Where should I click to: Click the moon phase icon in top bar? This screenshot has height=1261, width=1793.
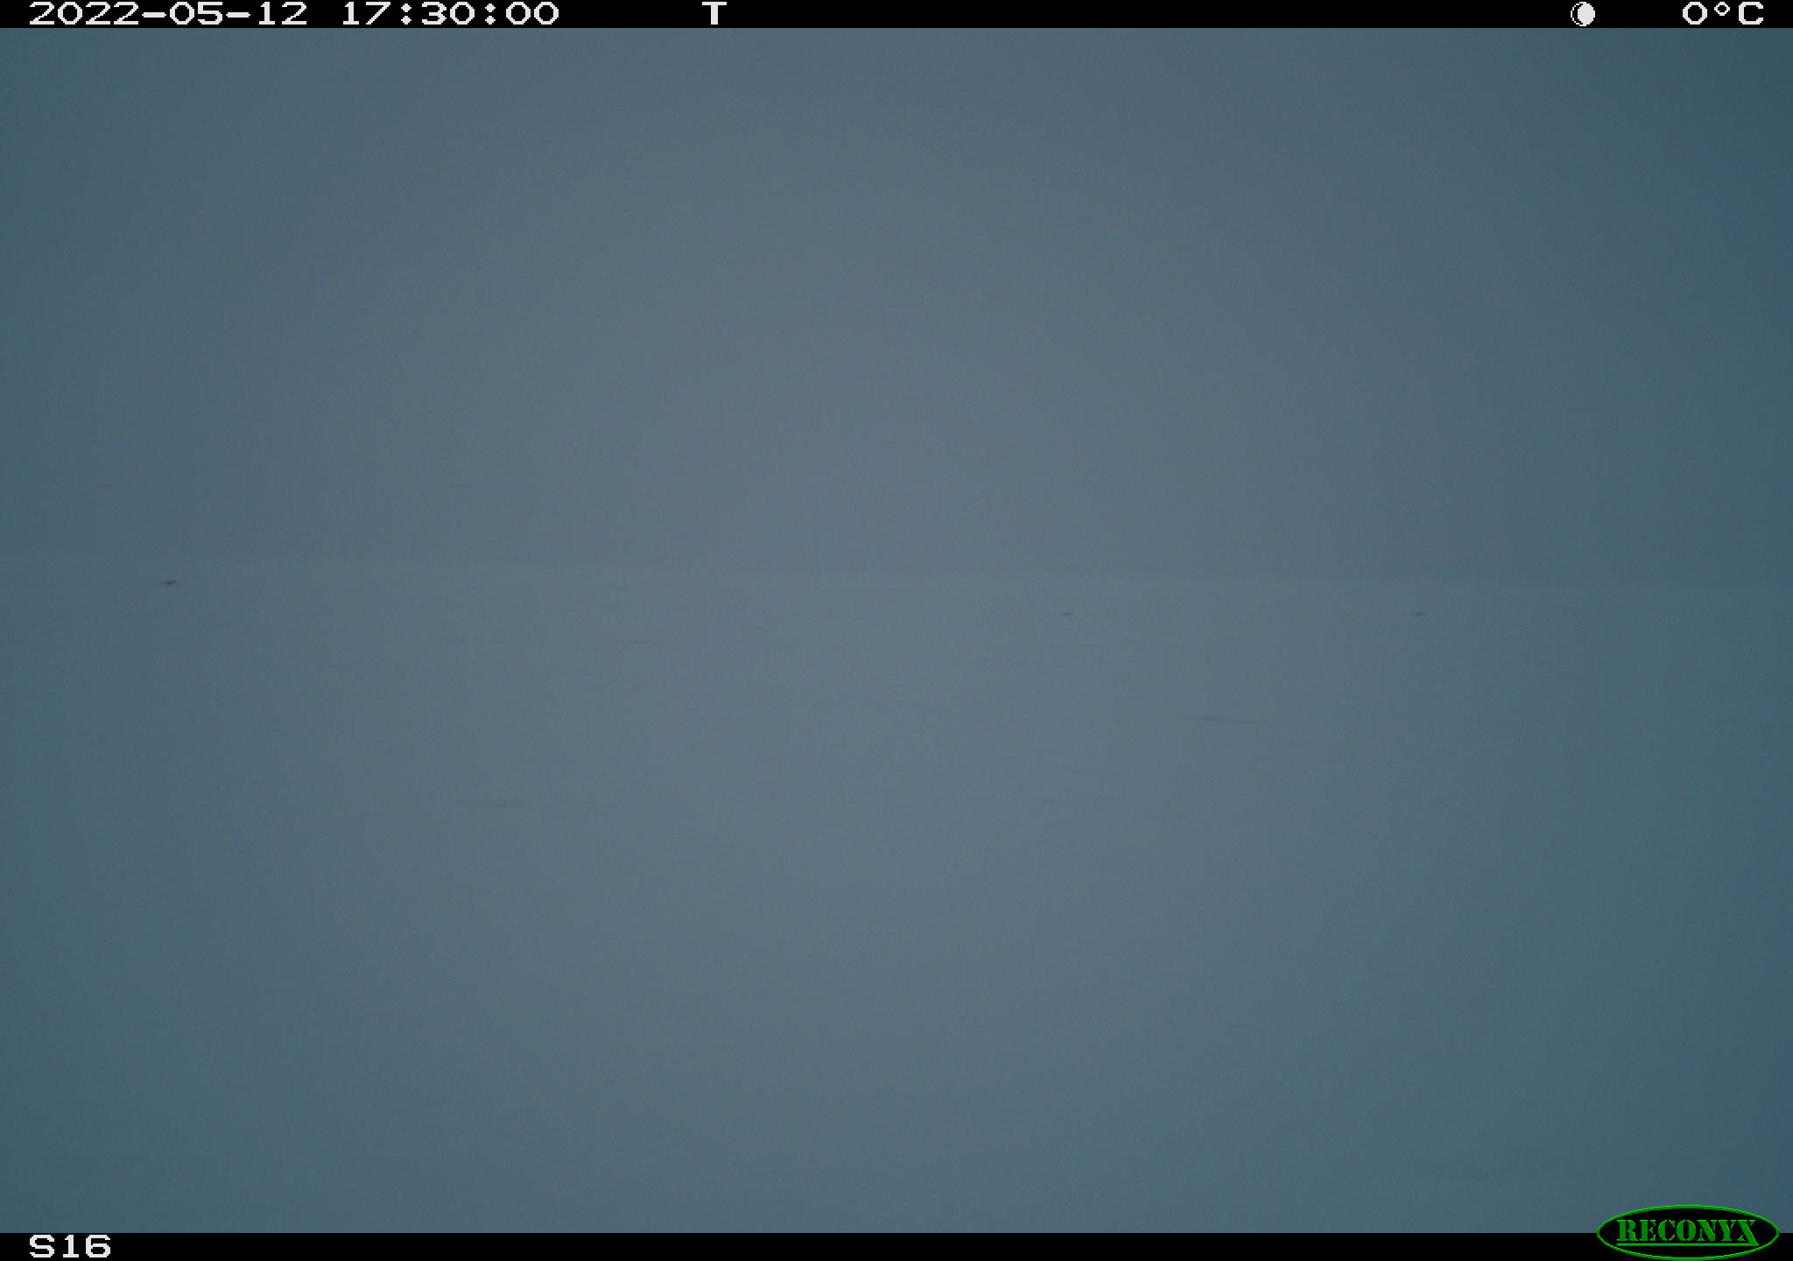1583,14
